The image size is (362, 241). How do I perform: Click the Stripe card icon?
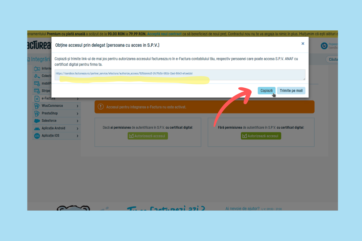point(37,91)
